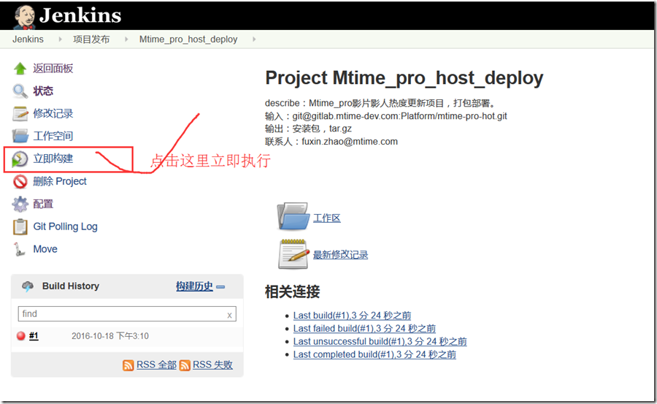Click the red status ball of build #1
657x404 pixels.
(x=21, y=336)
